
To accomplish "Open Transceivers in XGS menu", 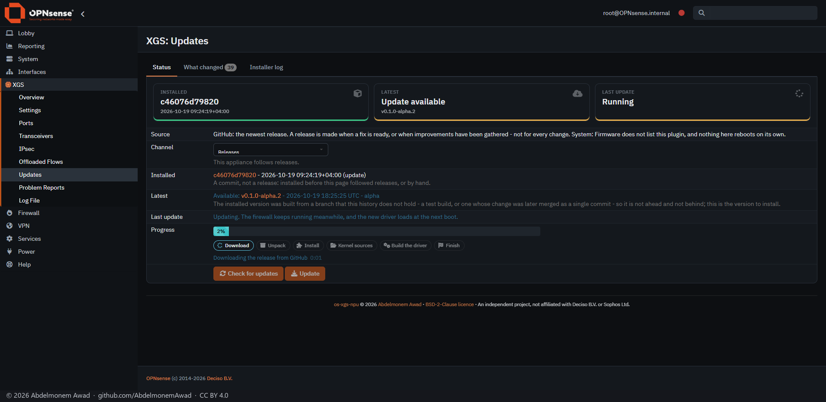I will [x=36, y=136].
